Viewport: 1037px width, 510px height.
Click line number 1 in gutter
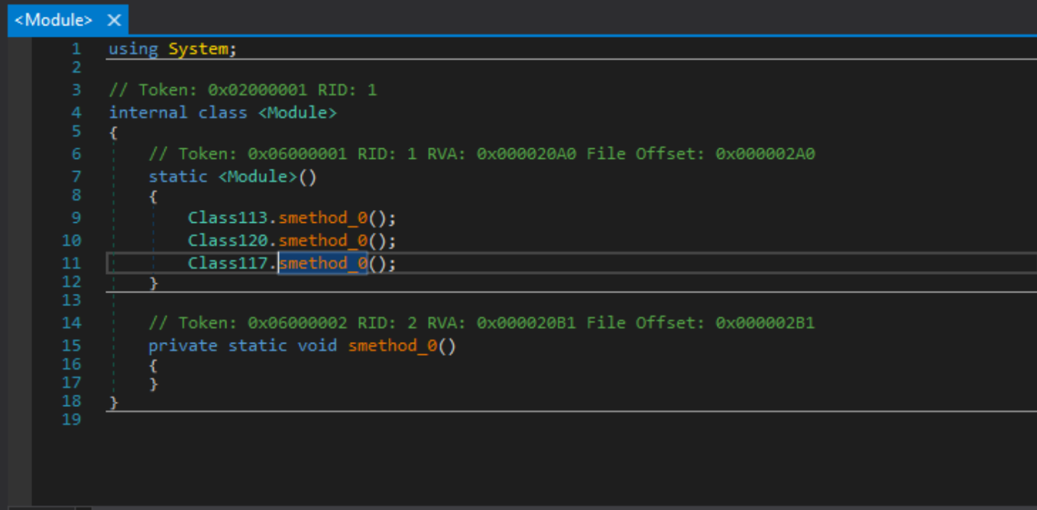[x=76, y=49]
